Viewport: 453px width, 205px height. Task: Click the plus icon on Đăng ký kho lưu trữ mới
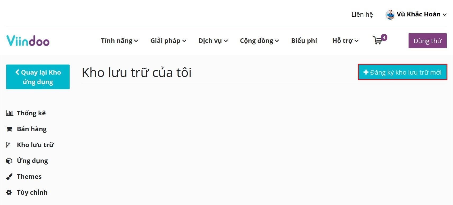366,72
